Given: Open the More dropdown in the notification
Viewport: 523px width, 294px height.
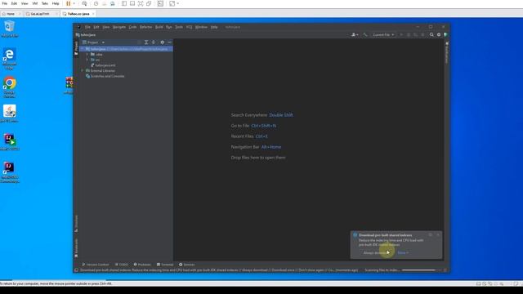Looking at the screenshot, I should click(x=403, y=252).
